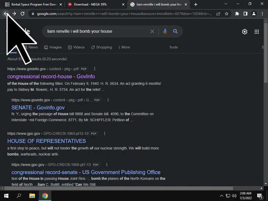268x201 pixels.
Task: Open the congressional record-house - GovInfo link
Action: [x=51, y=76]
